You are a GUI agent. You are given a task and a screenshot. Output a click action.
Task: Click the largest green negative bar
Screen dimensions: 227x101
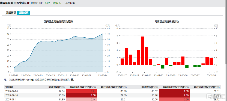coord(163,67)
